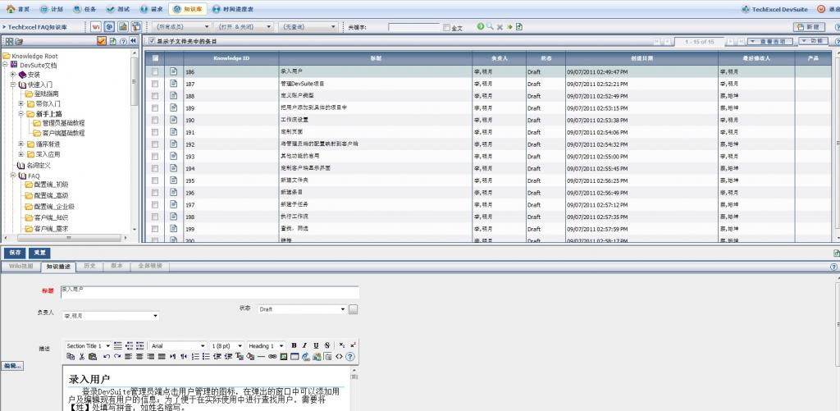The width and height of the screenshot is (840, 411).
Task: Click the green search go icon
Action: pyautogui.click(x=481, y=26)
